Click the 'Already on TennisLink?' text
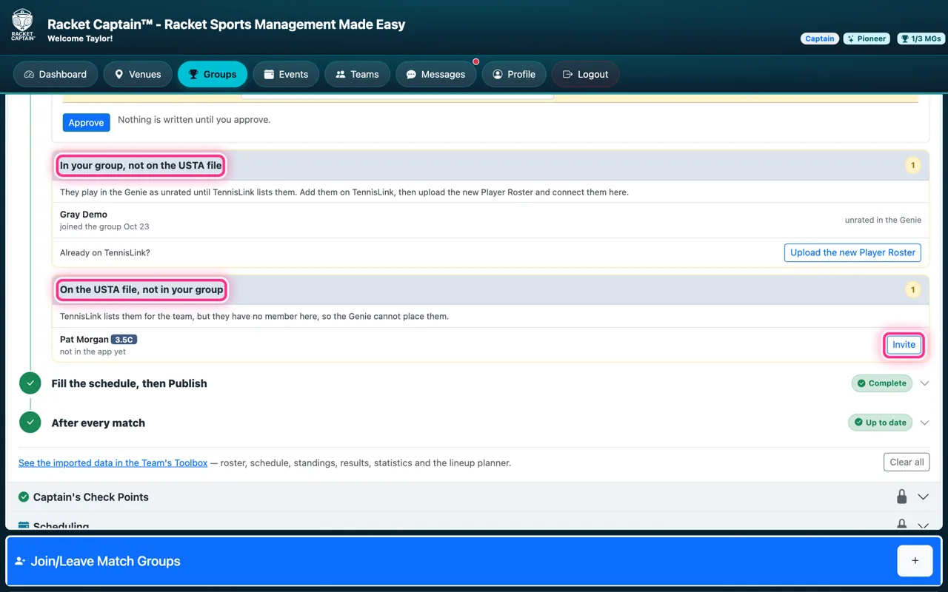This screenshot has width=948, height=592. pyautogui.click(x=105, y=253)
